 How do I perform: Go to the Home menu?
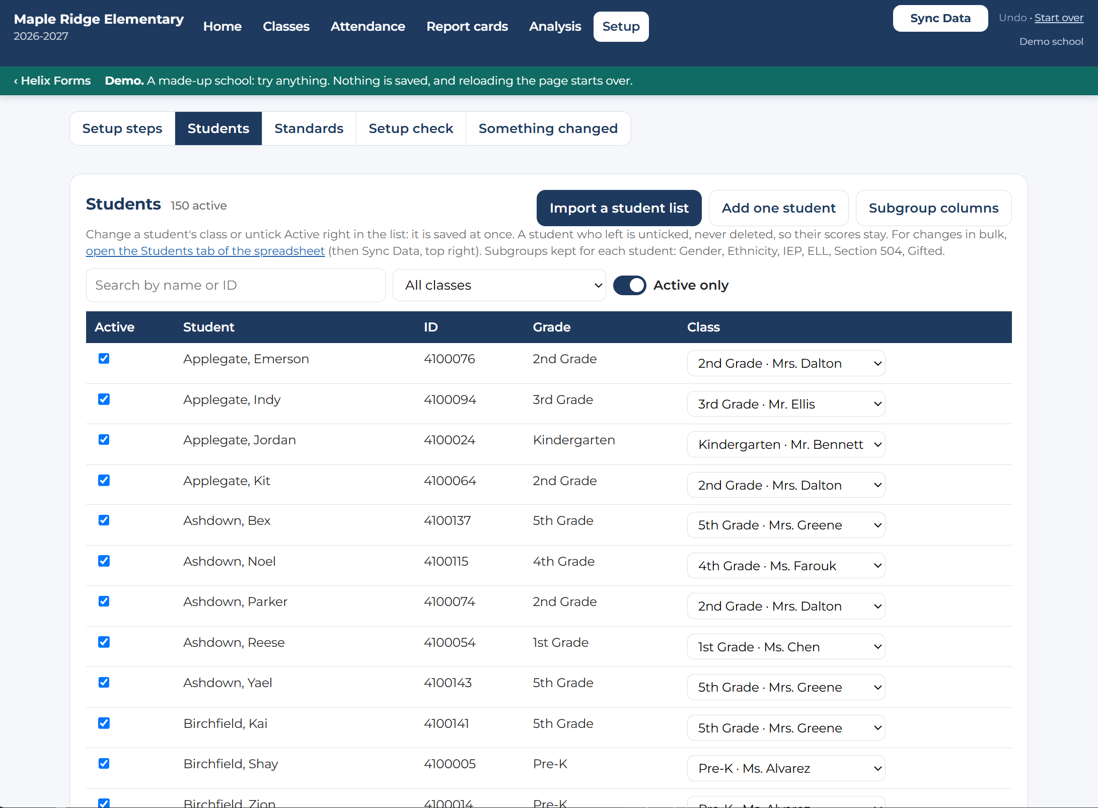pyautogui.click(x=223, y=26)
